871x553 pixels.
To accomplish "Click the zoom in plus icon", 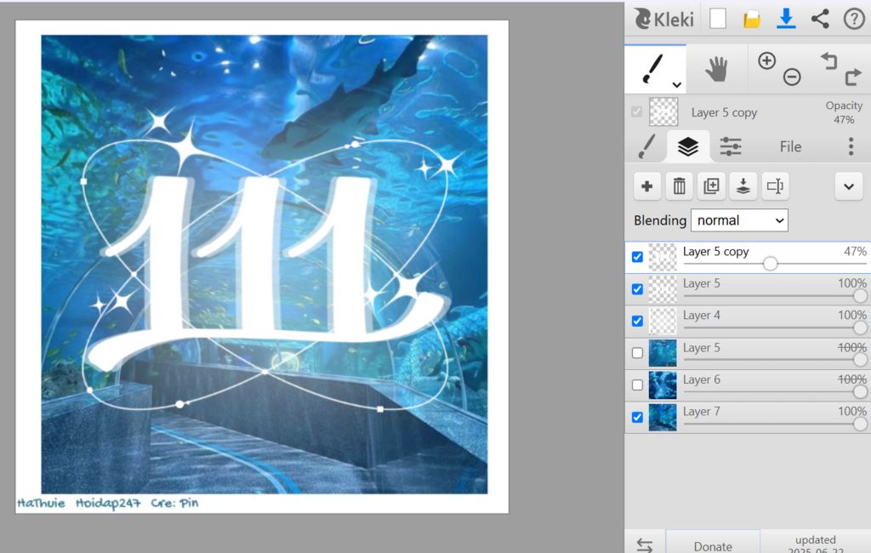I will tap(766, 60).
